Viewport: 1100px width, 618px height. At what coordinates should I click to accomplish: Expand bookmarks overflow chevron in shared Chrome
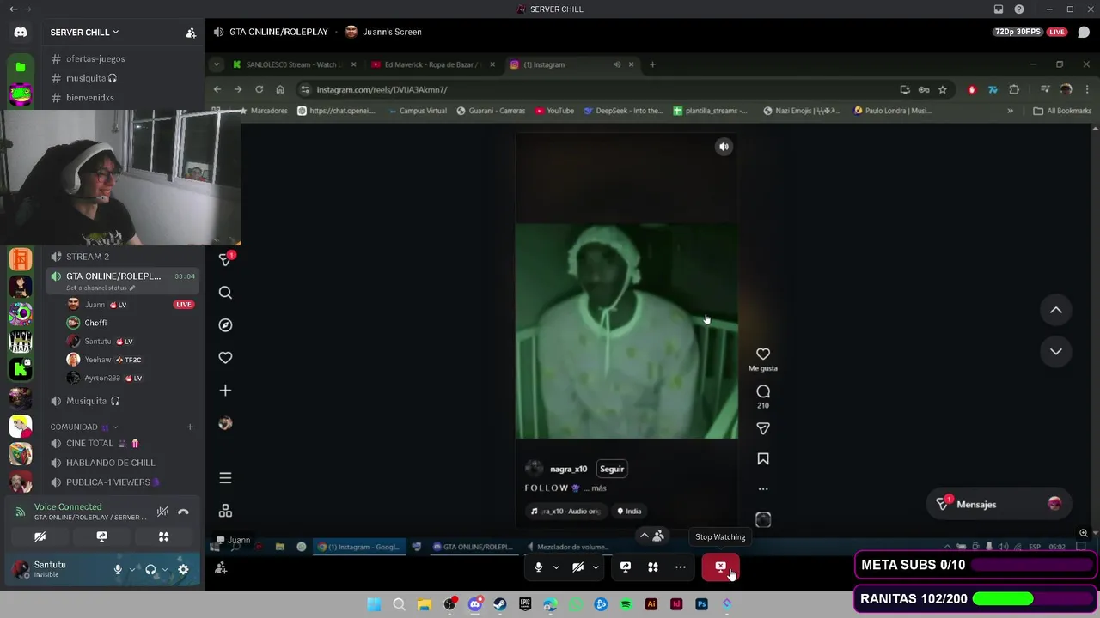pos(1010,111)
